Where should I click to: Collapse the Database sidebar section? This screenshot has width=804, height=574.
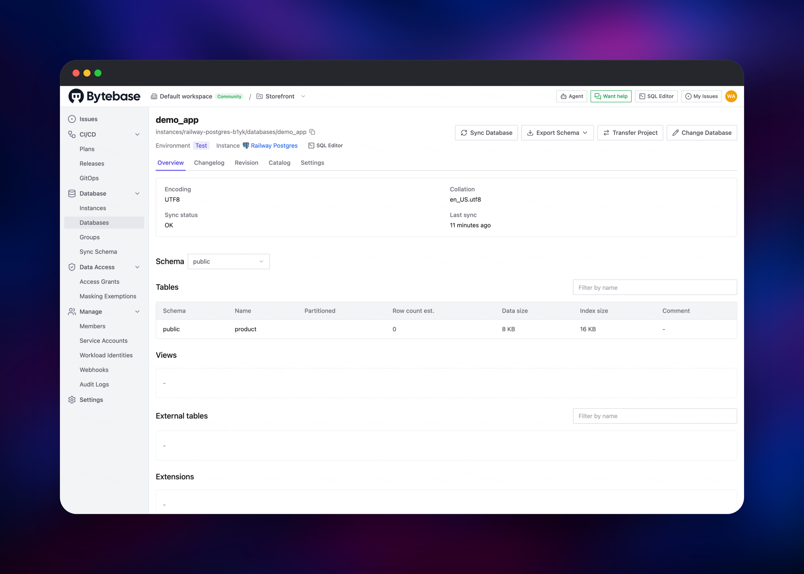pyautogui.click(x=137, y=193)
